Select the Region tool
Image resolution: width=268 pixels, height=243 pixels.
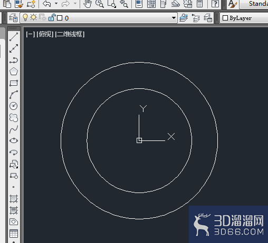[14, 222]
